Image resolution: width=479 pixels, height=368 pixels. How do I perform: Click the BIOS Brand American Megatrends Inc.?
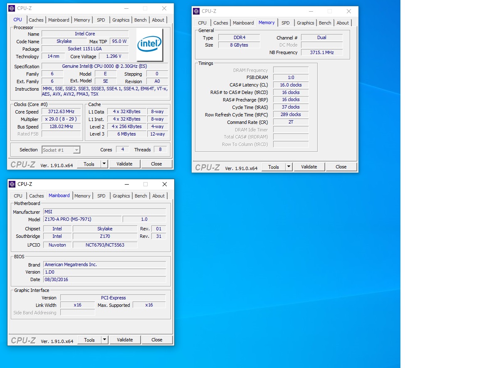click(104, 264)
